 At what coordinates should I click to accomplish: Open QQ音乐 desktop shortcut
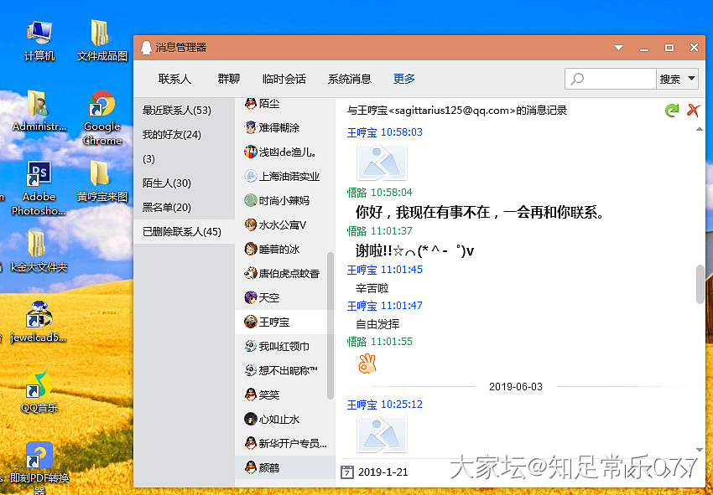[x=39, y=392]
